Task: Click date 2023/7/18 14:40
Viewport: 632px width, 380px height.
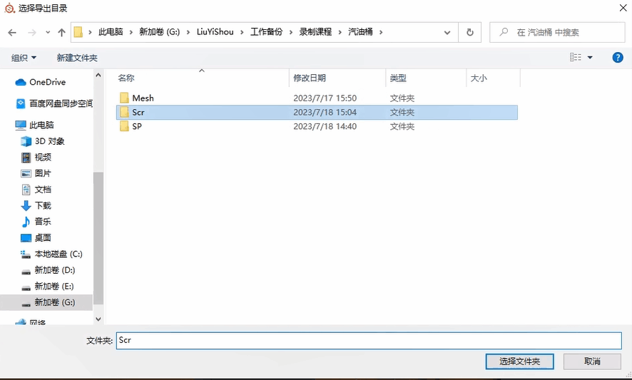Action: click(325, 126)
